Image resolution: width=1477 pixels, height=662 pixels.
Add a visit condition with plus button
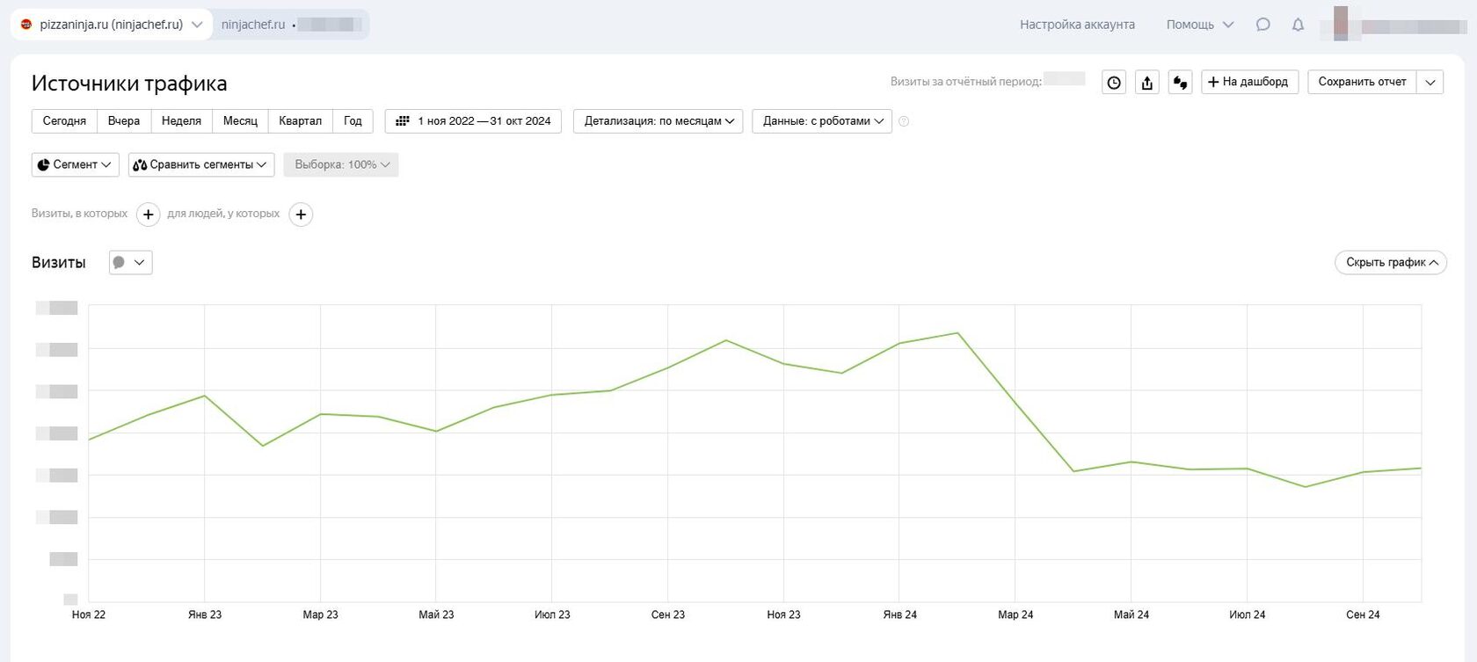pyautogui.click(x=149, y=215)
